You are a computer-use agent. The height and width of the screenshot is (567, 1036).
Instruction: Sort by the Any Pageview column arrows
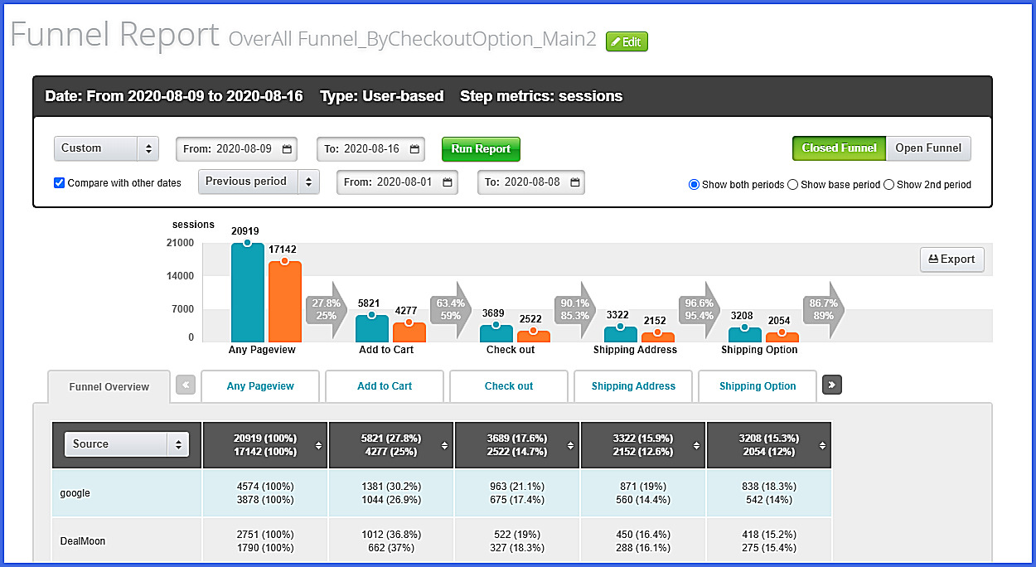319,445
